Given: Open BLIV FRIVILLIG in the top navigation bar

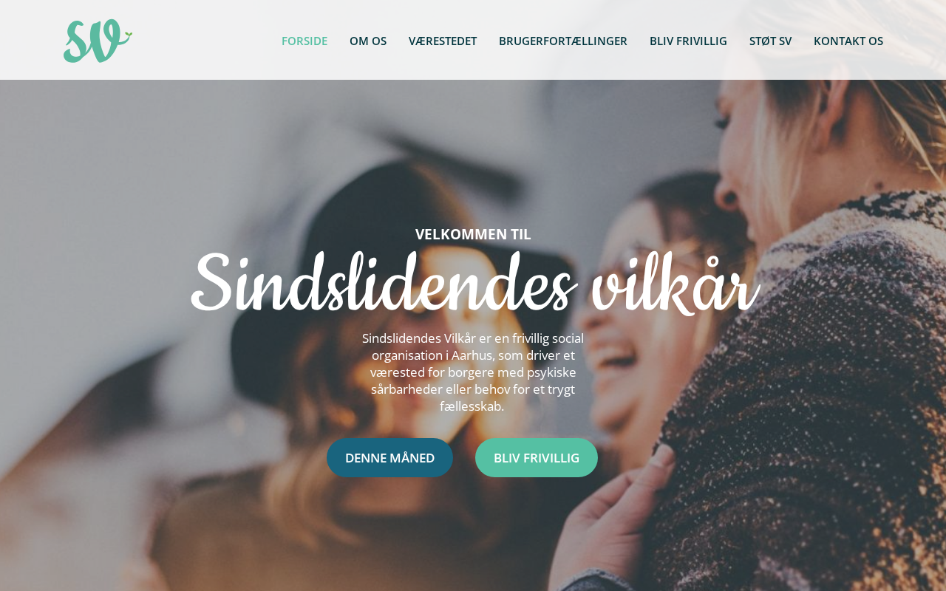Looking at the screenshot, I should tap(688, 41).
